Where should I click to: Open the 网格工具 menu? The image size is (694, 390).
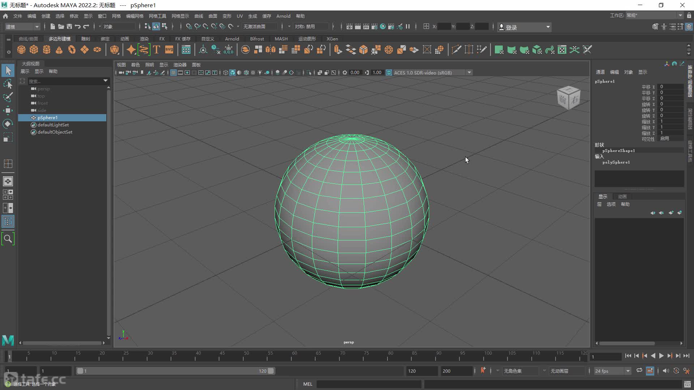[157, 16]
